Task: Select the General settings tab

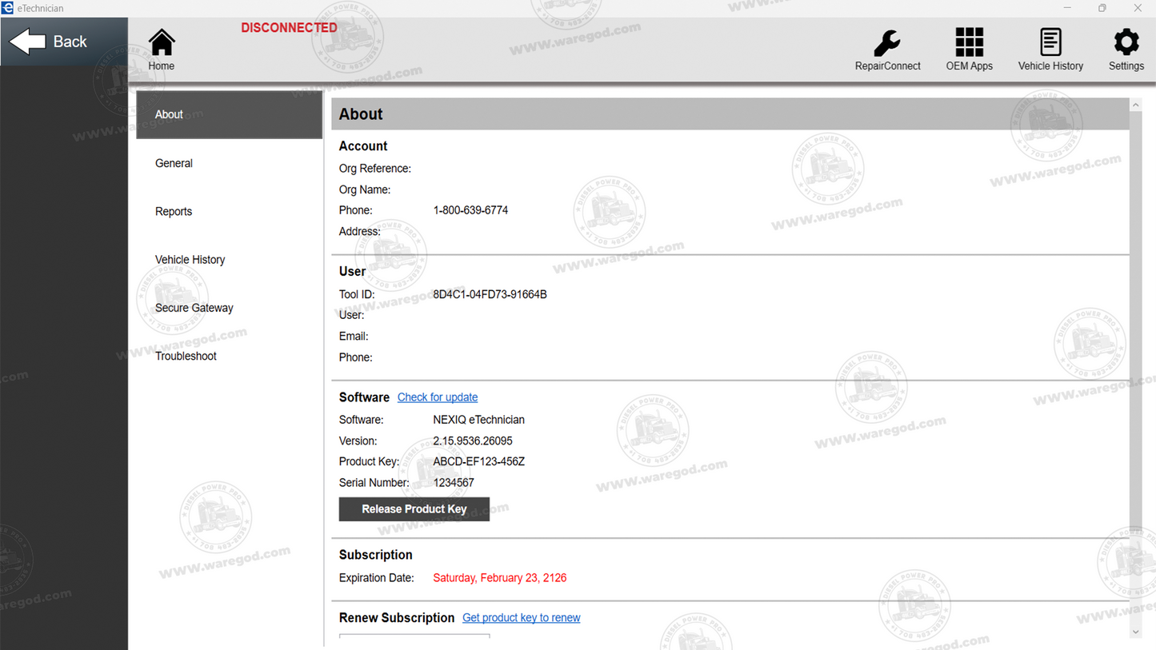Action: pyautogui.click(x=174, y=163)
